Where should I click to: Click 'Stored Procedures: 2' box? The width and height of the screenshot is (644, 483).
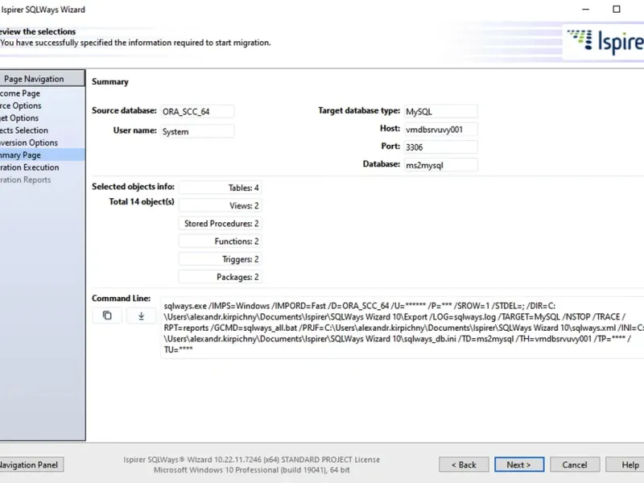220,224
